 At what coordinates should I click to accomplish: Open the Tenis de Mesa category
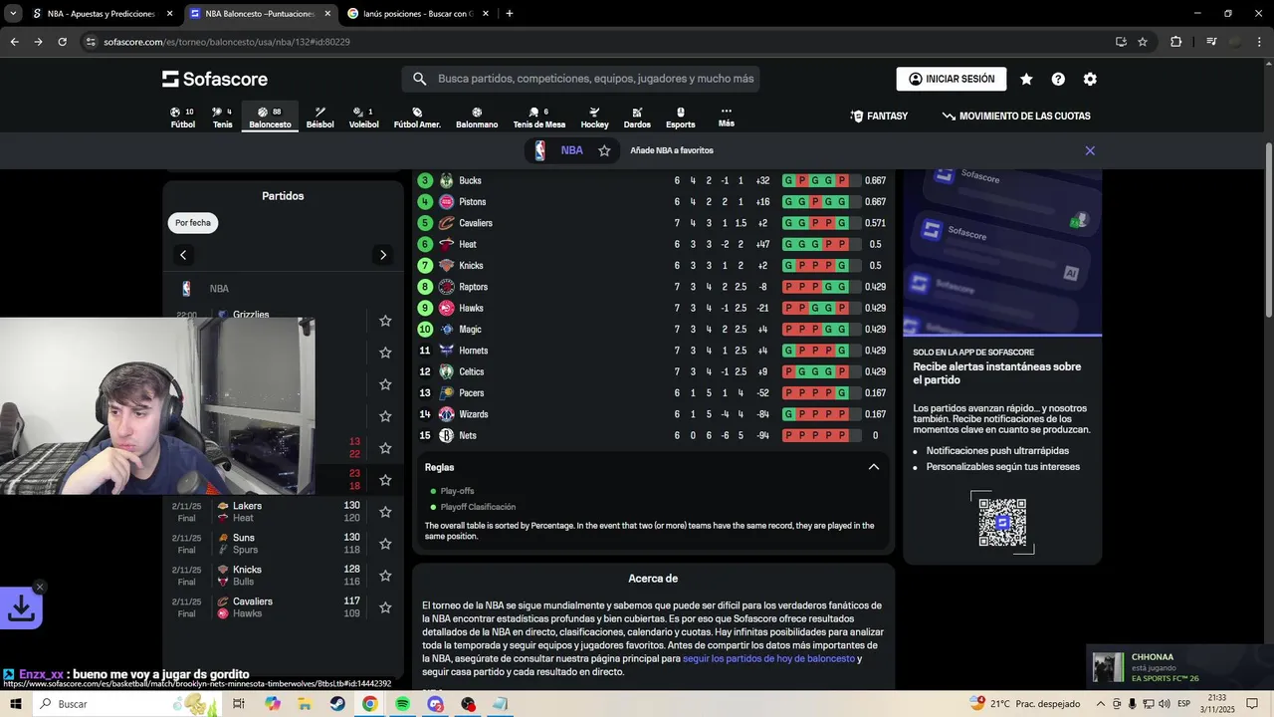538,118
